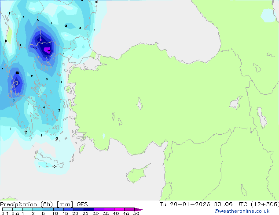This screenshot has width=279, height=215.
Task: Click the 15–20 mm legend color swatch
Action: pos(68,209)
